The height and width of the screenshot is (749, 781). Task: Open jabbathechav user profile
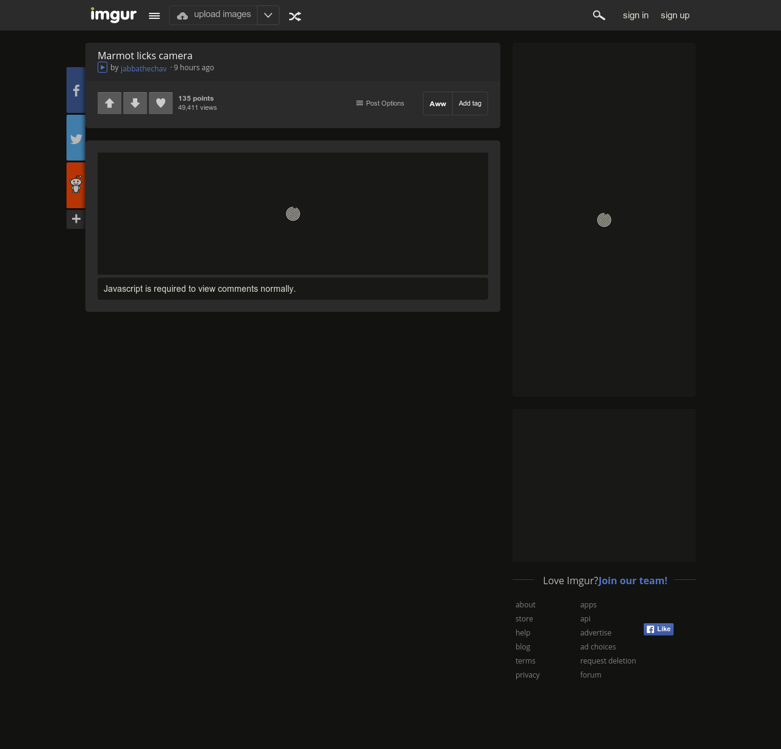[143, 68]
